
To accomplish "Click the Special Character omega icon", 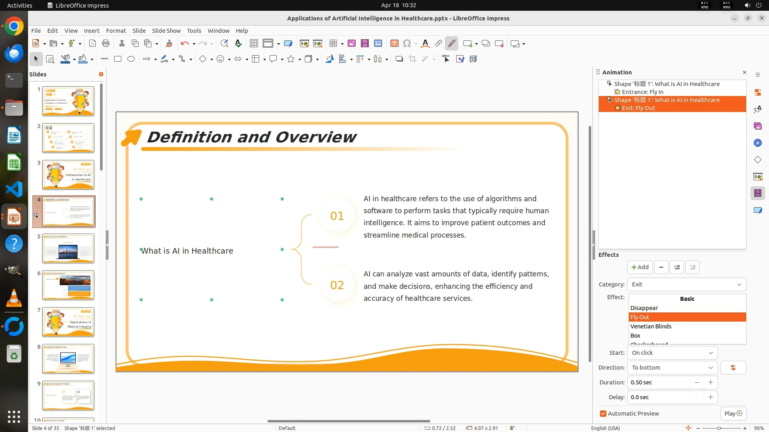I will click(x=407, y=44).
